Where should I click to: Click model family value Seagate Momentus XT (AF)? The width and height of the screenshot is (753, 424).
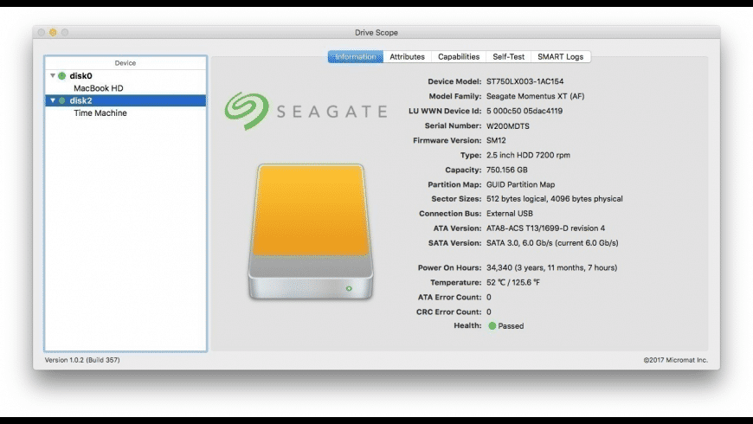pyautogui.click(x=536, y=96)
